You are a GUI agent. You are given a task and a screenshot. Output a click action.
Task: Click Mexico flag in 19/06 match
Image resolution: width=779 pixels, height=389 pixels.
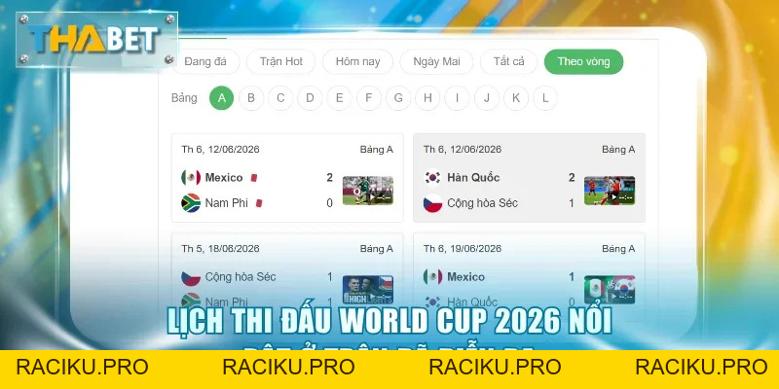tap(432, 277)
